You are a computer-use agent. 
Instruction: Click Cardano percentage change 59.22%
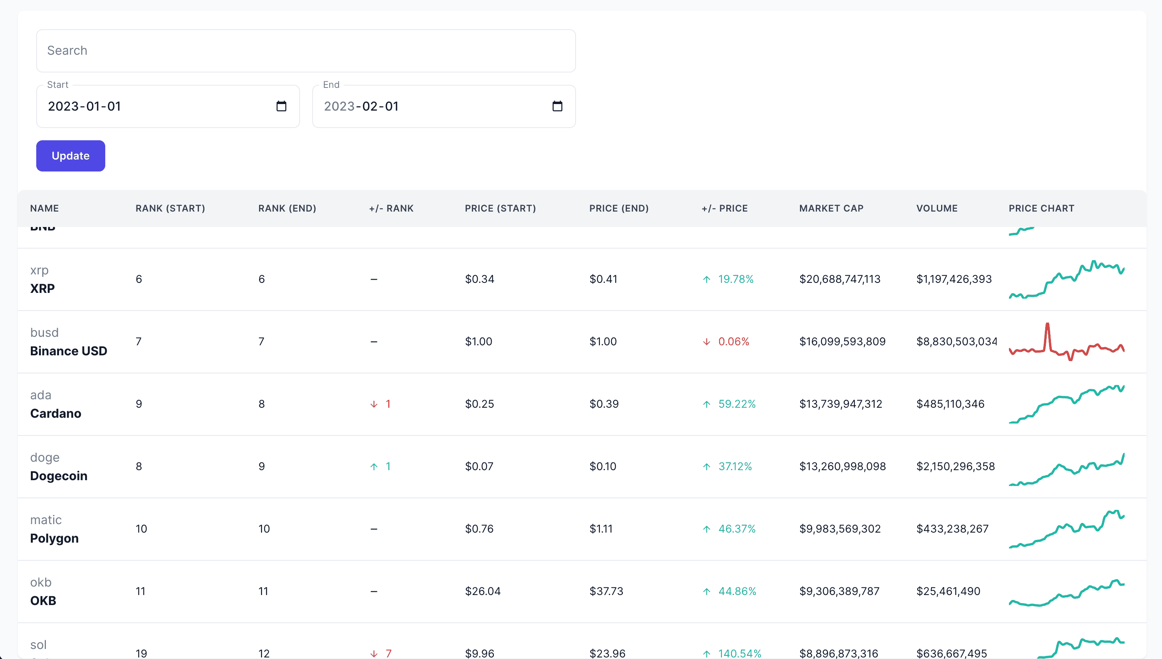pyautogui.click(x=737, y=404)
